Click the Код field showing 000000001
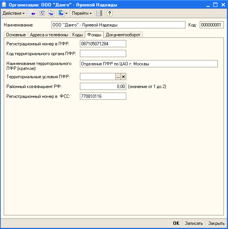The image size is (228, 229). click(x=211, y=25)
